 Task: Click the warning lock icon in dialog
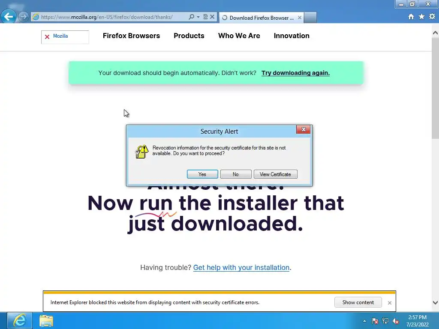point(141,151)
